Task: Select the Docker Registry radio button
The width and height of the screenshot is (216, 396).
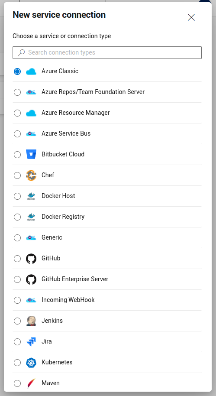Action: 17,217
